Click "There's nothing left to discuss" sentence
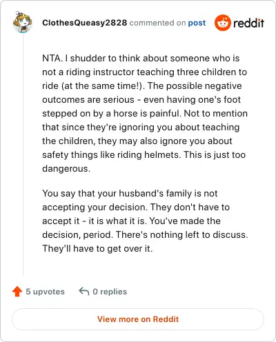The height and width of the screenshot is (342, 276). coord(181,234)
